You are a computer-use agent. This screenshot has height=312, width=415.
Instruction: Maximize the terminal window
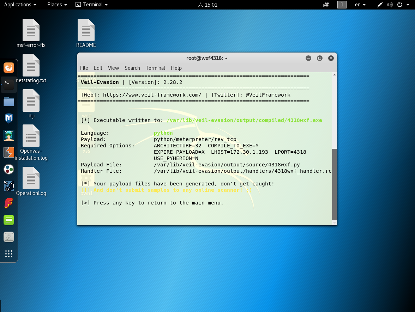coord(320,58)
